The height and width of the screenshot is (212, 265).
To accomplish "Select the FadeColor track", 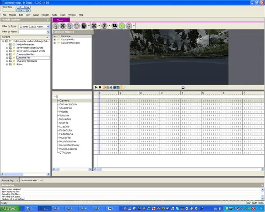I will coord(66,131).
